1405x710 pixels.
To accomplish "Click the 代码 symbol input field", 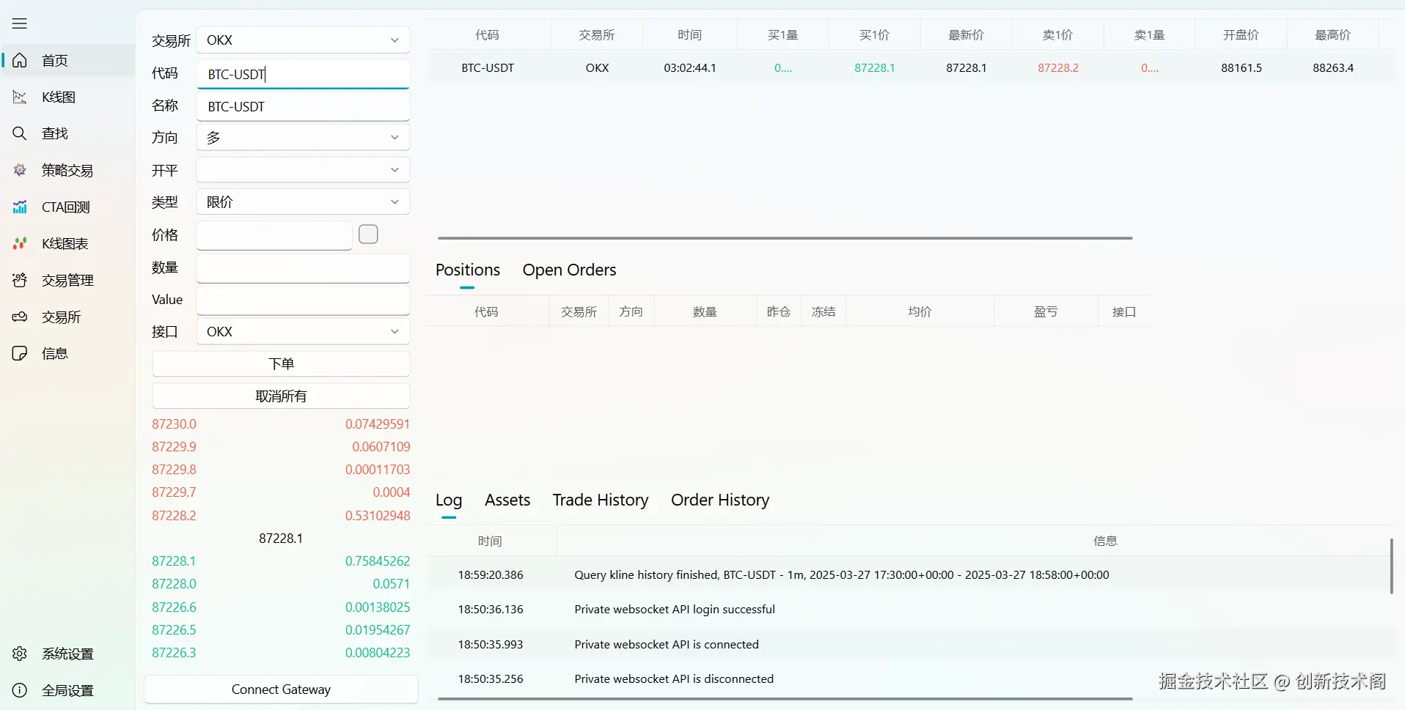I will [x=303, y=74].
